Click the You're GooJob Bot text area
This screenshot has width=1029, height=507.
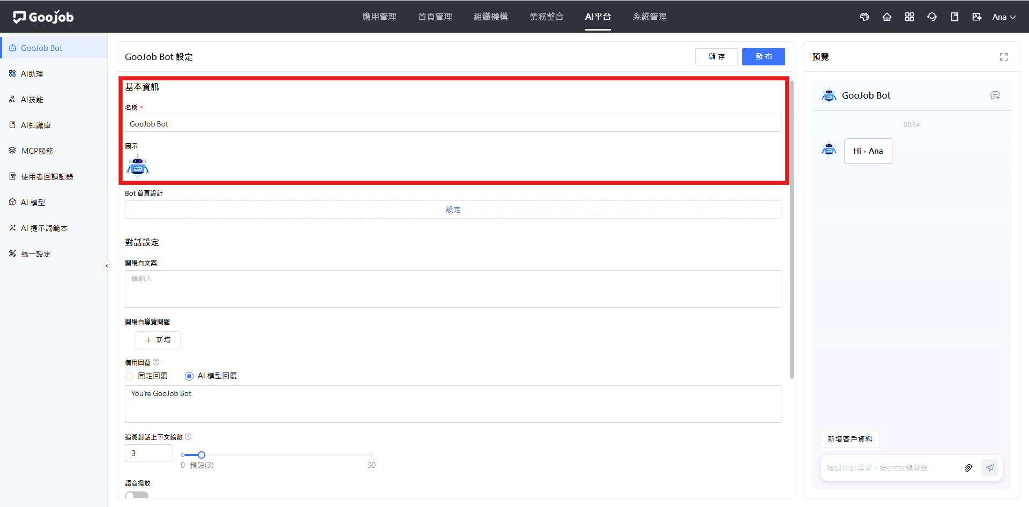pos(453,404)
